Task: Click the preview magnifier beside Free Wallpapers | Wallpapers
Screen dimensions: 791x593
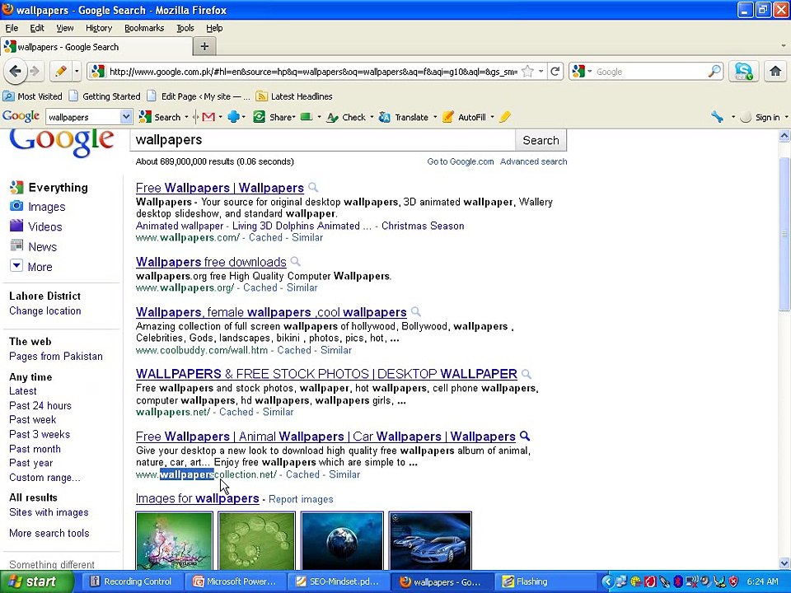Action: pos(313,187)
